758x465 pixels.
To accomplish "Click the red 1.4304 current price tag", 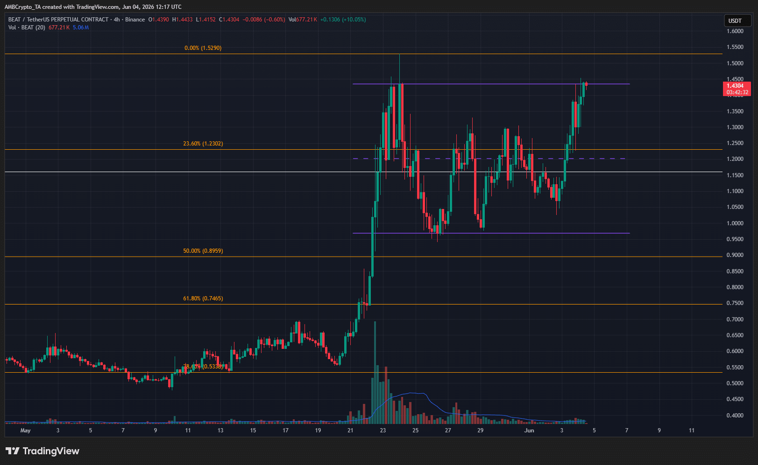I will 737,86.
